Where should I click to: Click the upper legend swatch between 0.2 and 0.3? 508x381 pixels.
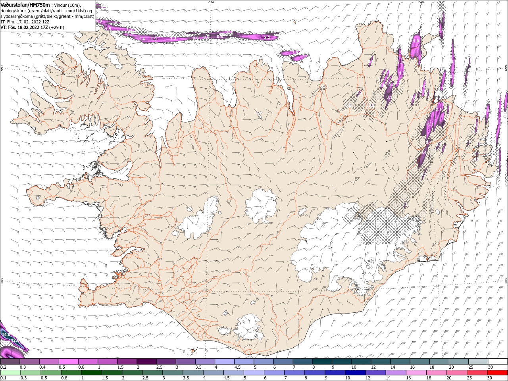pyautogui.click(x=10, y=361)
